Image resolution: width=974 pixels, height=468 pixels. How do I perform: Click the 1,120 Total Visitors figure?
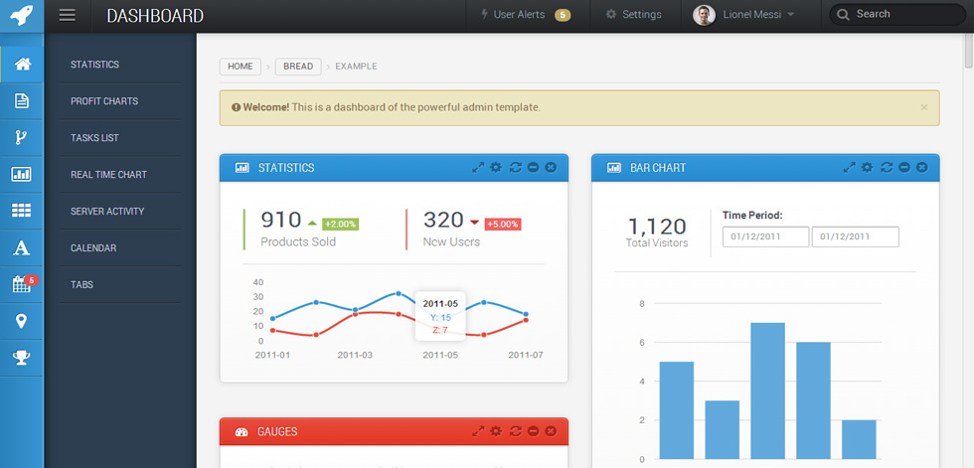point(657,227)
